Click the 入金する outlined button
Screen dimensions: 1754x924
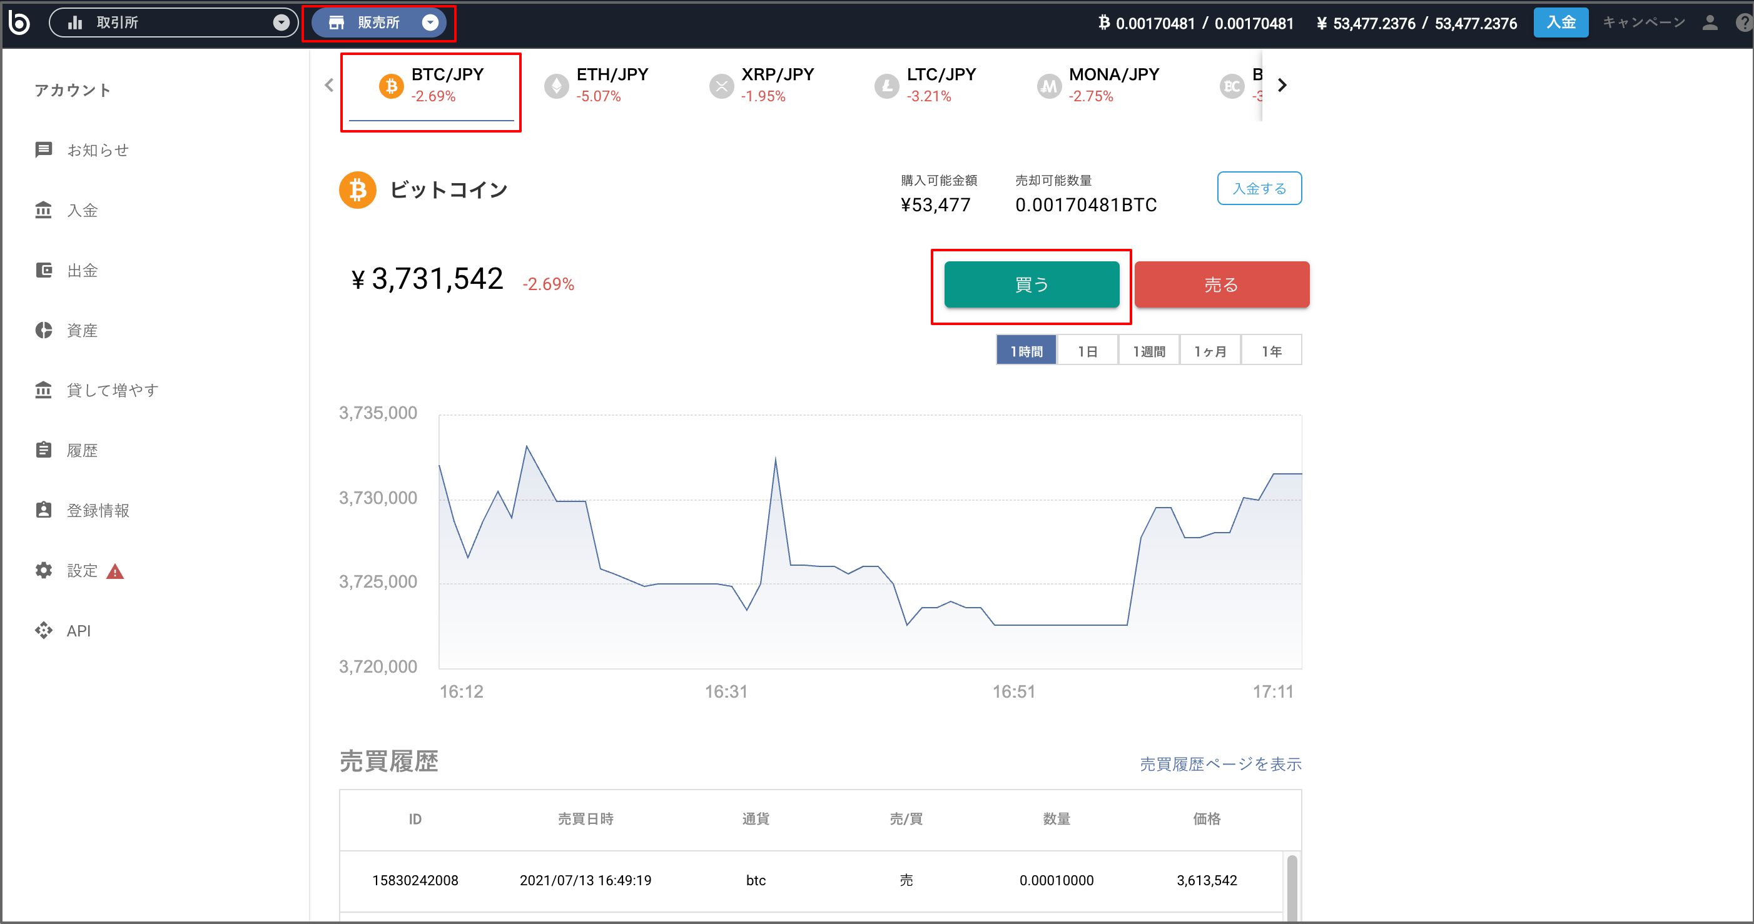click(1259, 188)
